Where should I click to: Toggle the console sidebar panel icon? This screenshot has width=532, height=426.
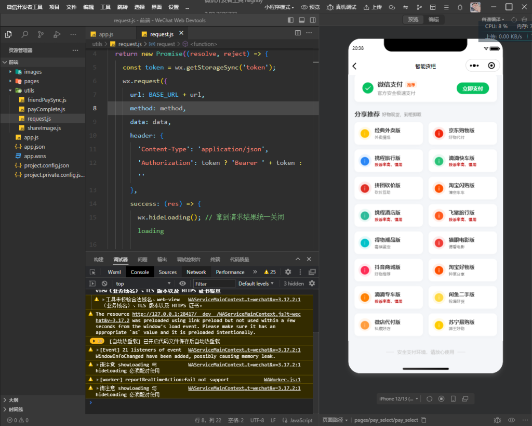[92, 283]
